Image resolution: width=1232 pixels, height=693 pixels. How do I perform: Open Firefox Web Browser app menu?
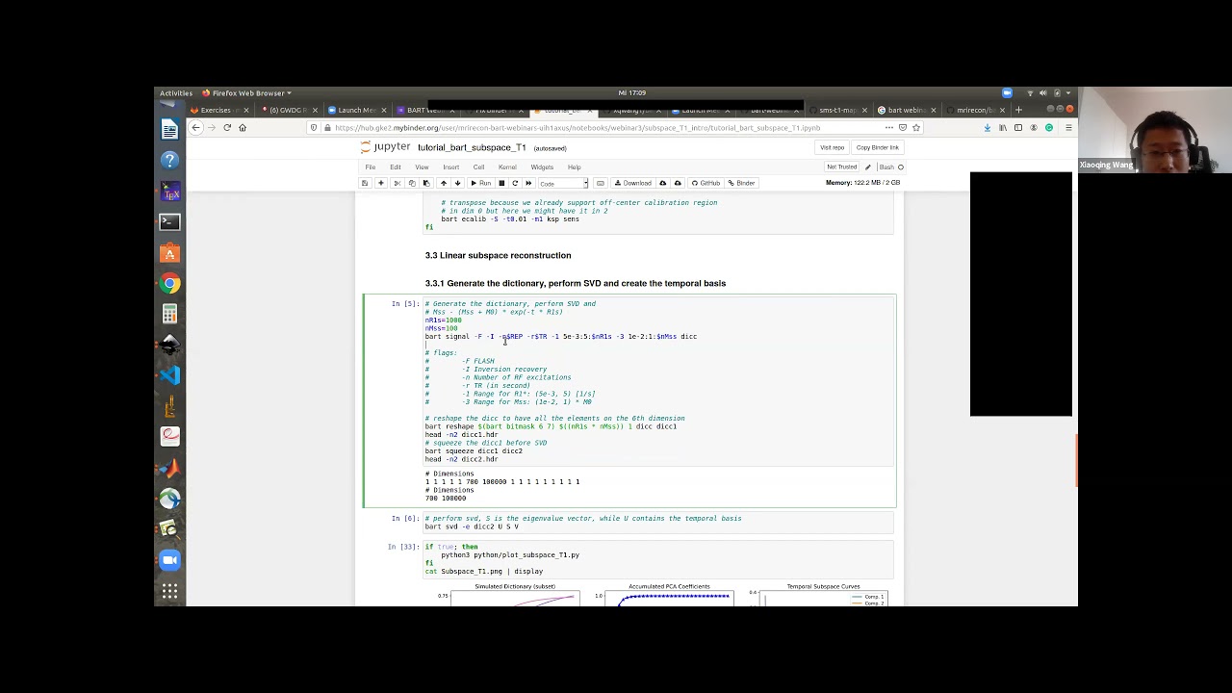tap(247, 93)
